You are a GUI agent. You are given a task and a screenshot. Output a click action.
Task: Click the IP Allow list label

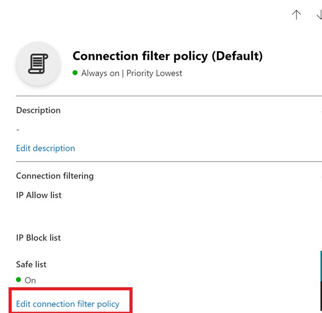[39, 195]
